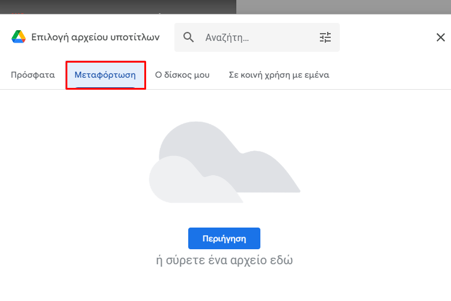Switch to the Πρόσφατα tab
Image resolution: width=451 pixels, height=301 pixels.
pyautogui.click(x=33, y=75)
